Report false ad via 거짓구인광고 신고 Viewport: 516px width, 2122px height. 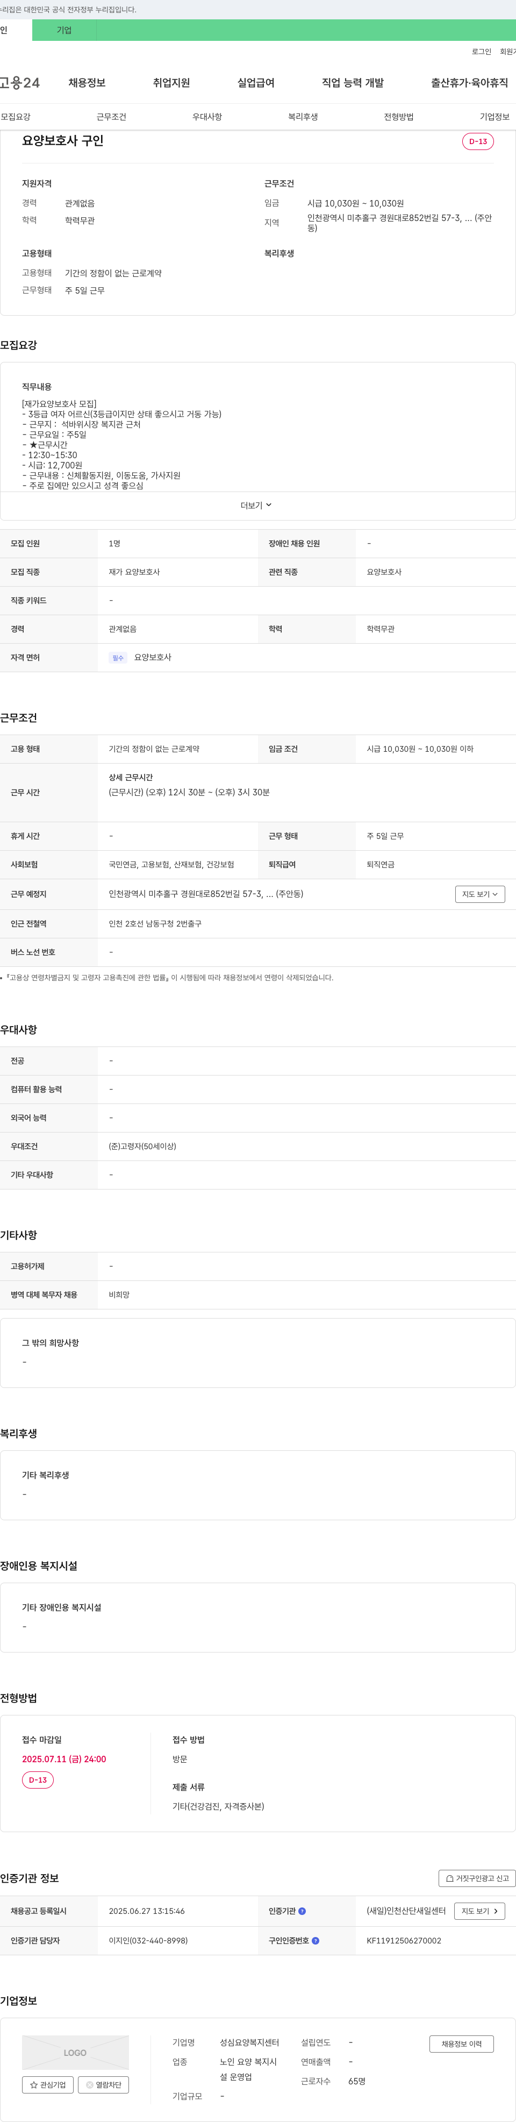tap(477, 1878)
